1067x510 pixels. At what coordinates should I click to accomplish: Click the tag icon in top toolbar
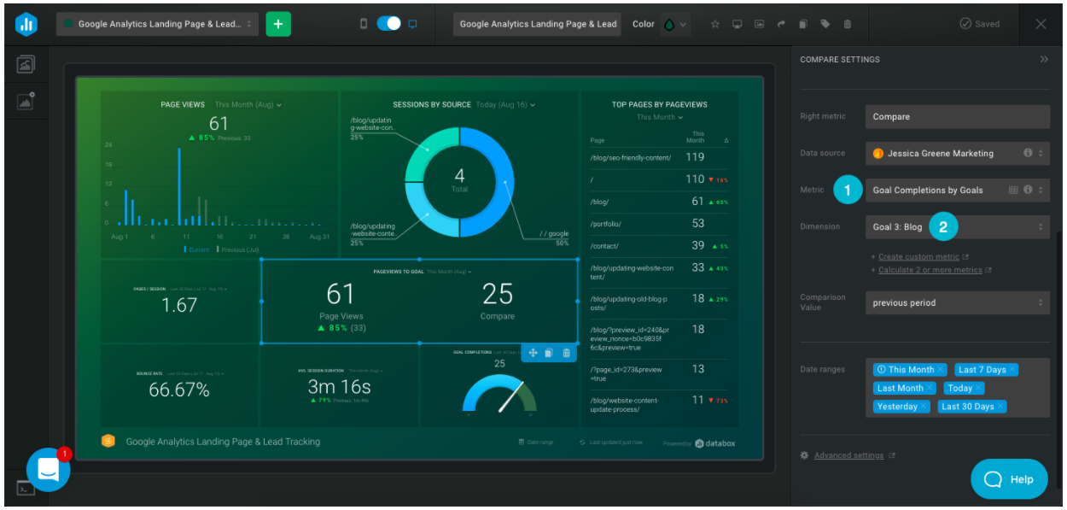pos(825,24)
